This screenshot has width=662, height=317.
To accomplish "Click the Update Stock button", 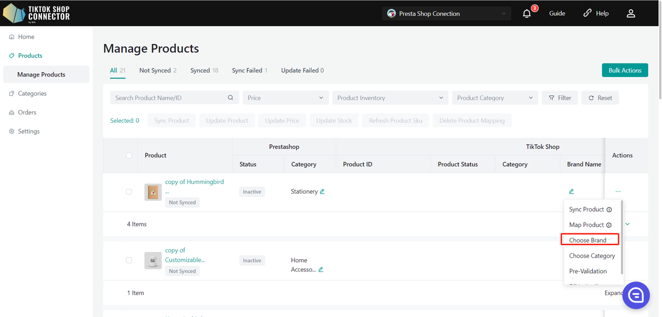I will pyautogui.click(x=334, y=121).
